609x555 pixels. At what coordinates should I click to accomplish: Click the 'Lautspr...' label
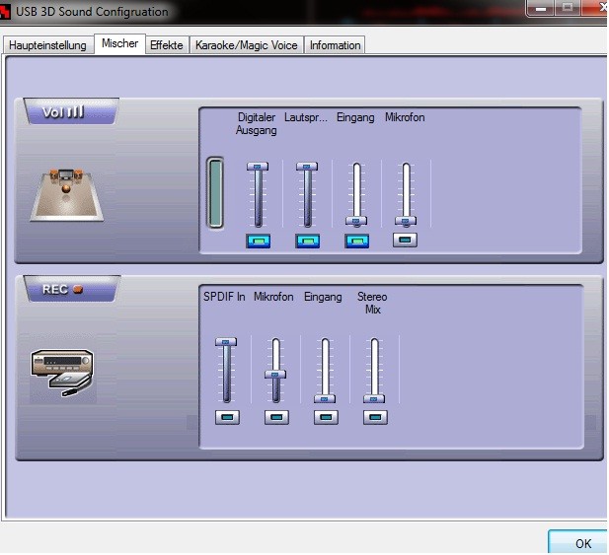[x=306, y=117]
